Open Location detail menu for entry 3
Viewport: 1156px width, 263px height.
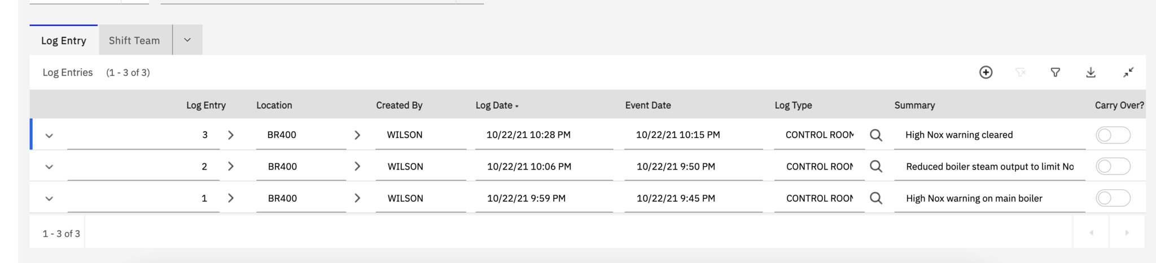pyautogui.click(x=357, y=135)
